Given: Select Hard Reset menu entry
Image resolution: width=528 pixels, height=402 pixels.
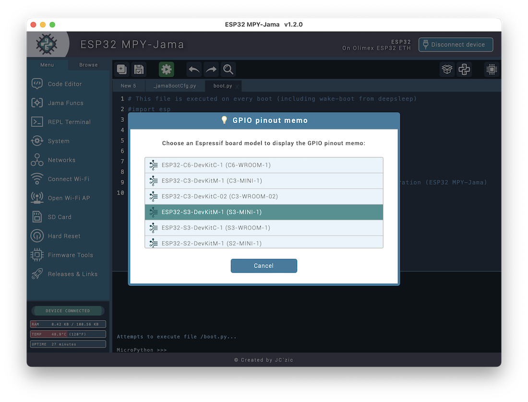Looking at the screenshot, I should 64,236.
